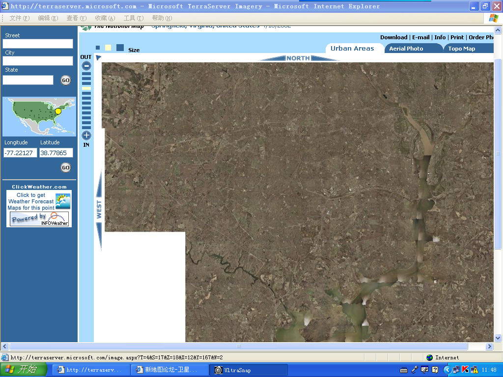Viewport: 503px width, 377px height.
Task: Click the Street input field
Action: [38, 44]
